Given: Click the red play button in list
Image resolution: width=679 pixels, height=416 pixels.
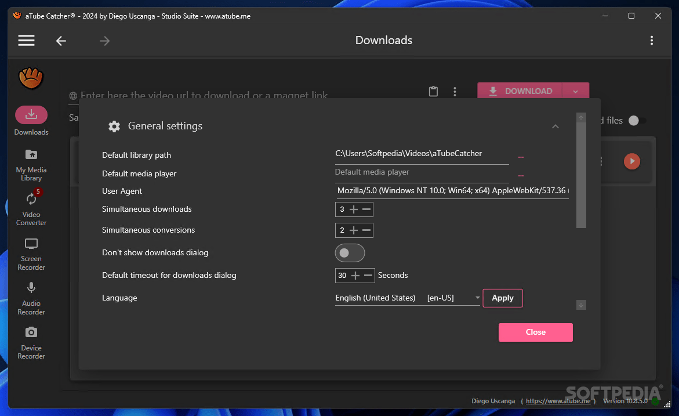Looking at the screenshot, I should pos(632,161).
